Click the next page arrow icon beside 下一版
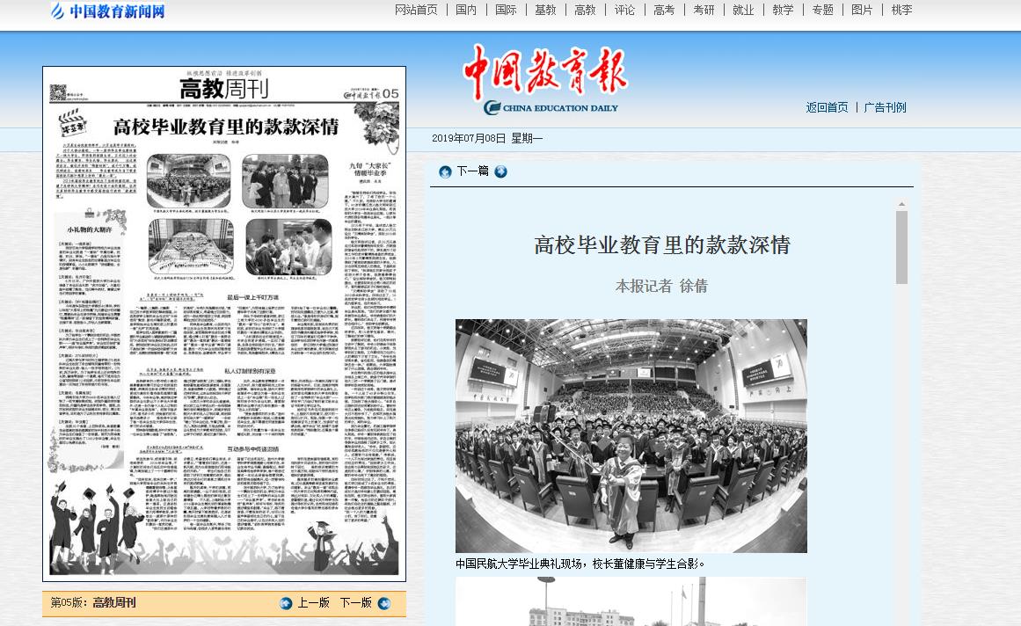This screenshot has height=626, width=1021. tap(383, 603)
